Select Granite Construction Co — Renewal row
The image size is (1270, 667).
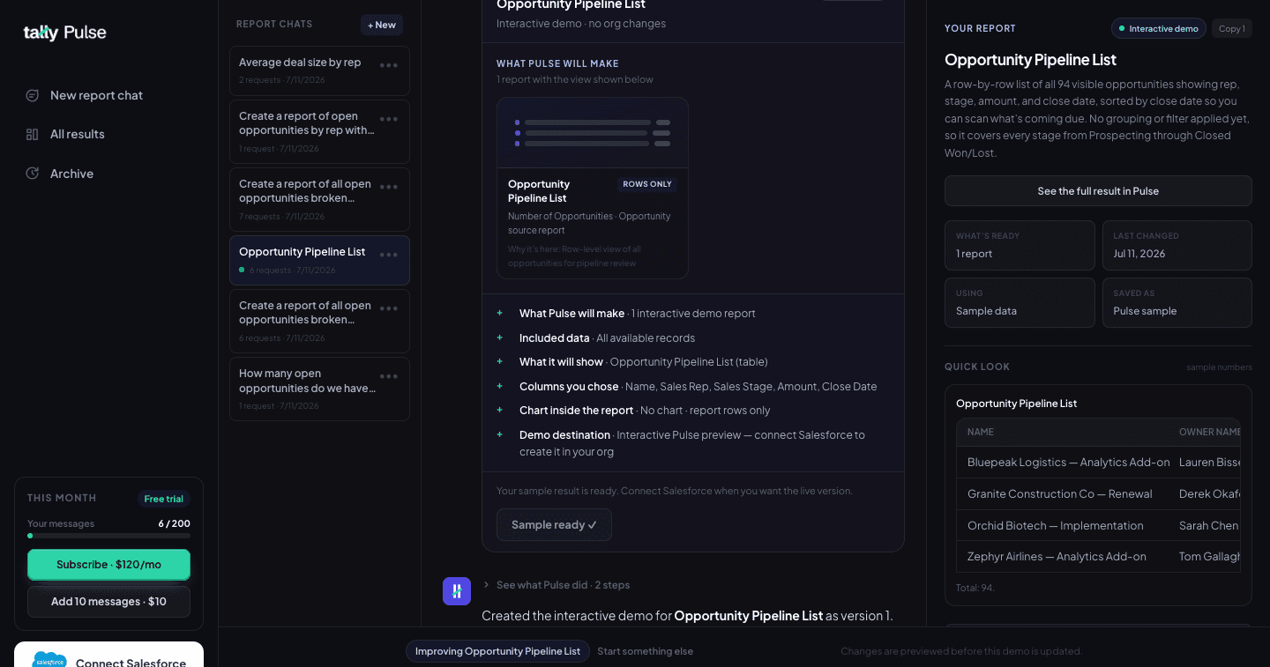click(1098, 493)
